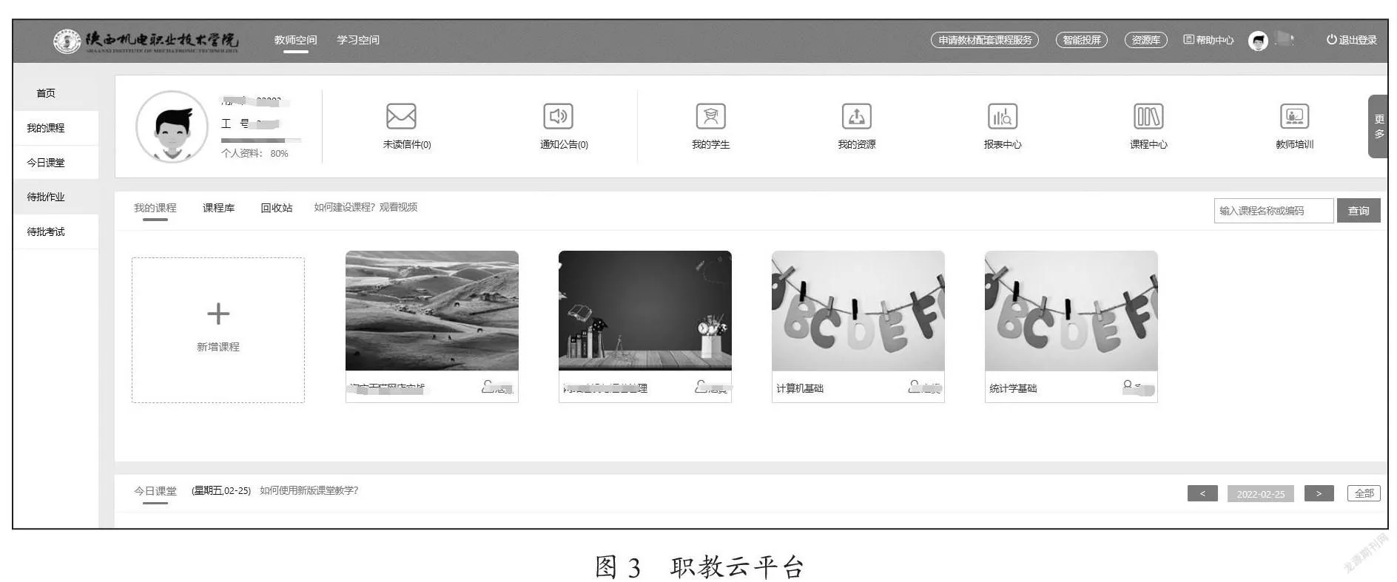Open the unread messages envelope icon
This screenshot has height=582, width=1397.
[x=401, y=117]
